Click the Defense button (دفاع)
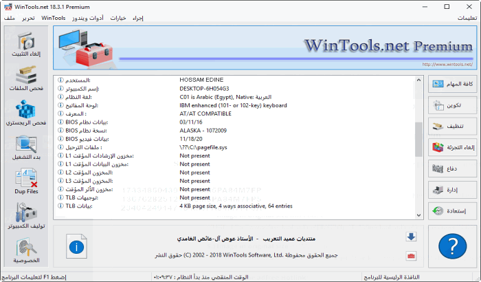This screenshot has width=481, height=282. click(452, 169)
